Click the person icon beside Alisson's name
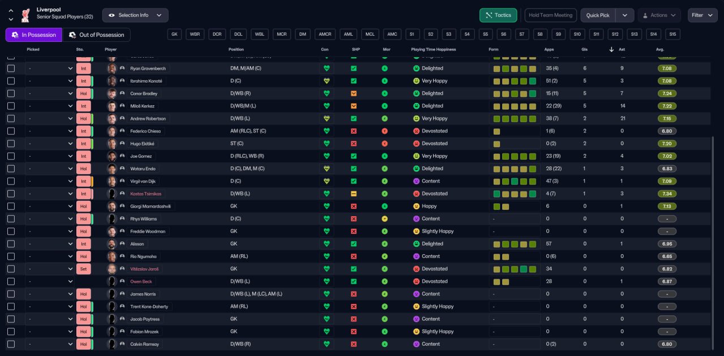This screenshot has height=356, width=724. click(x=122, y=244)
